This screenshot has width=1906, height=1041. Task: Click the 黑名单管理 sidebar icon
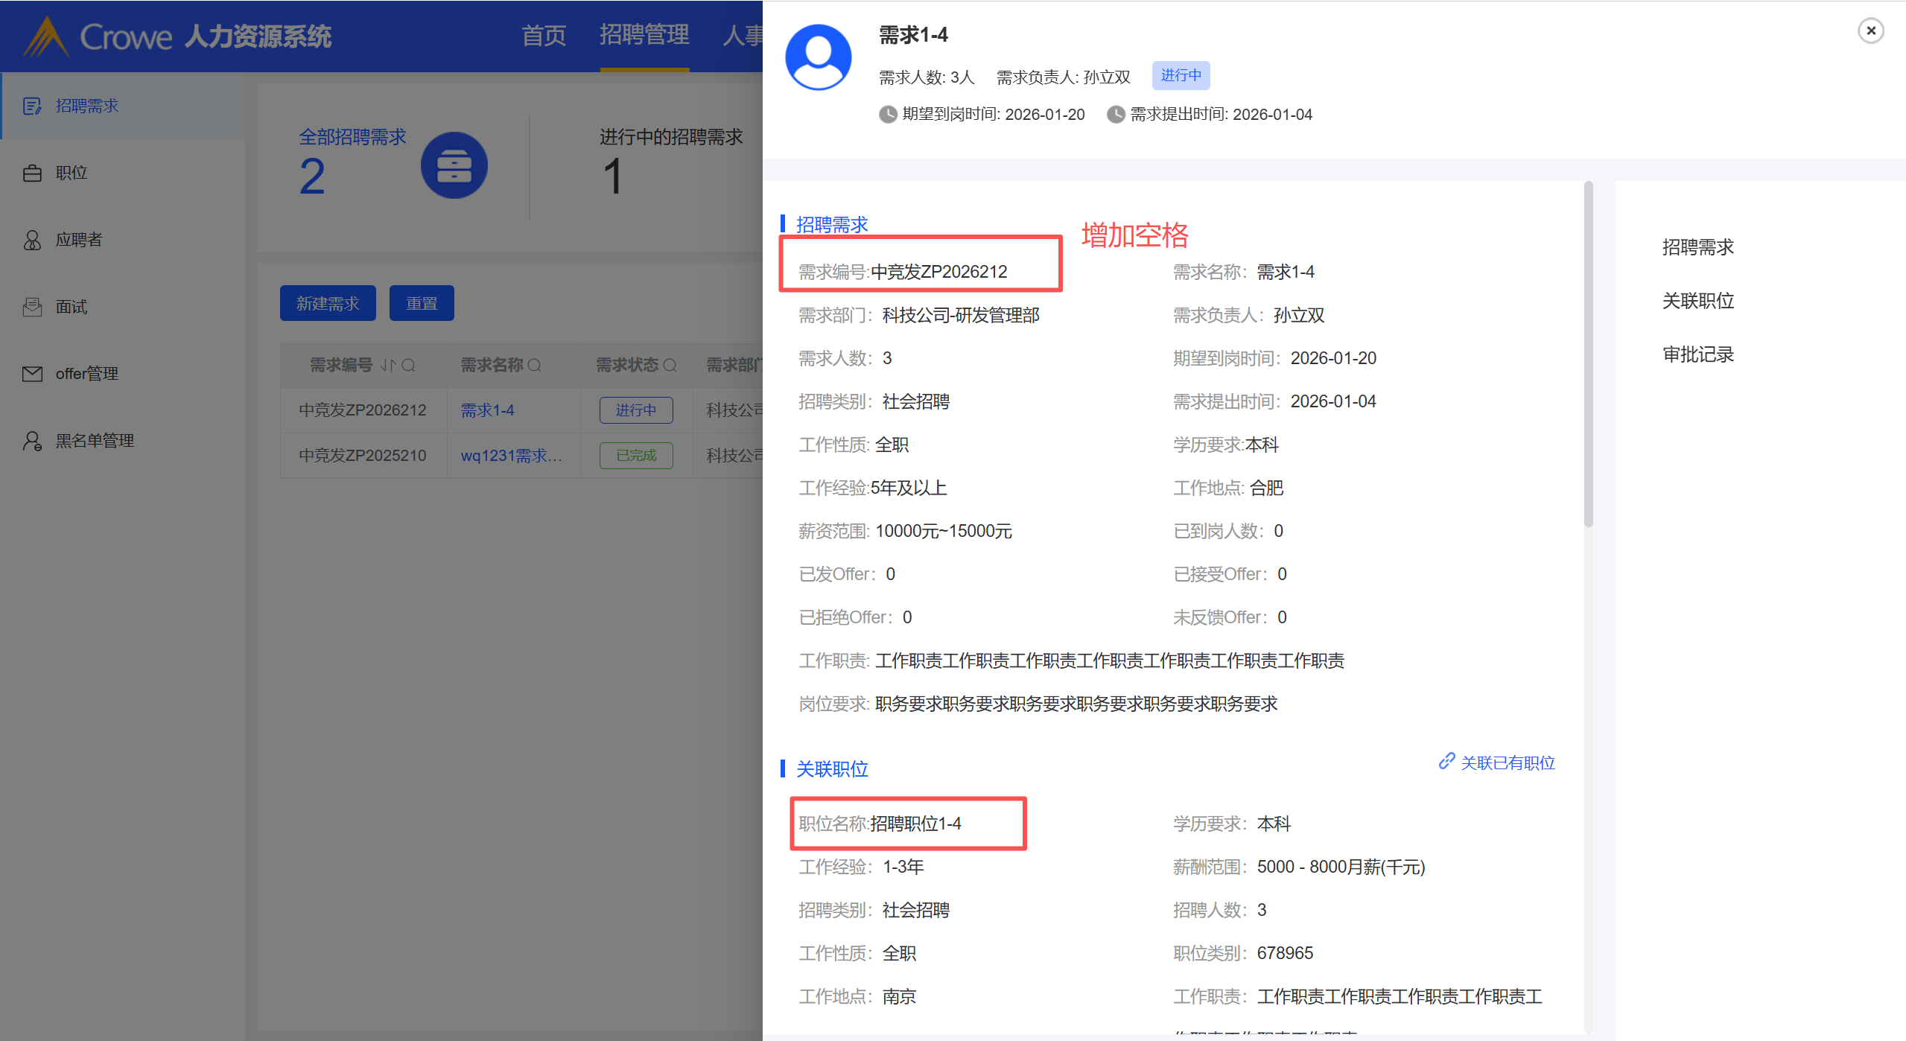coord(32,441)
